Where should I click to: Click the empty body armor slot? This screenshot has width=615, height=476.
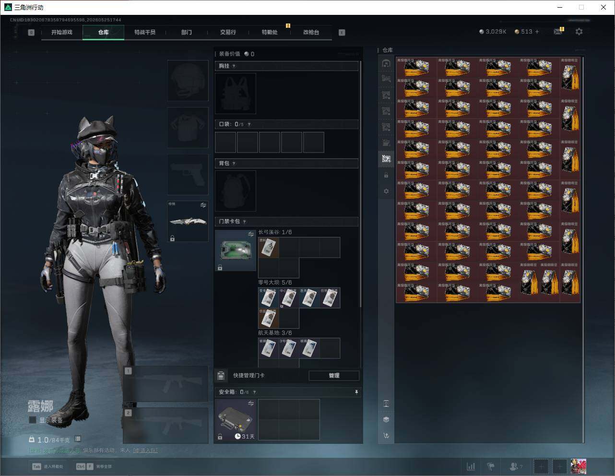(x=188, y=128)
